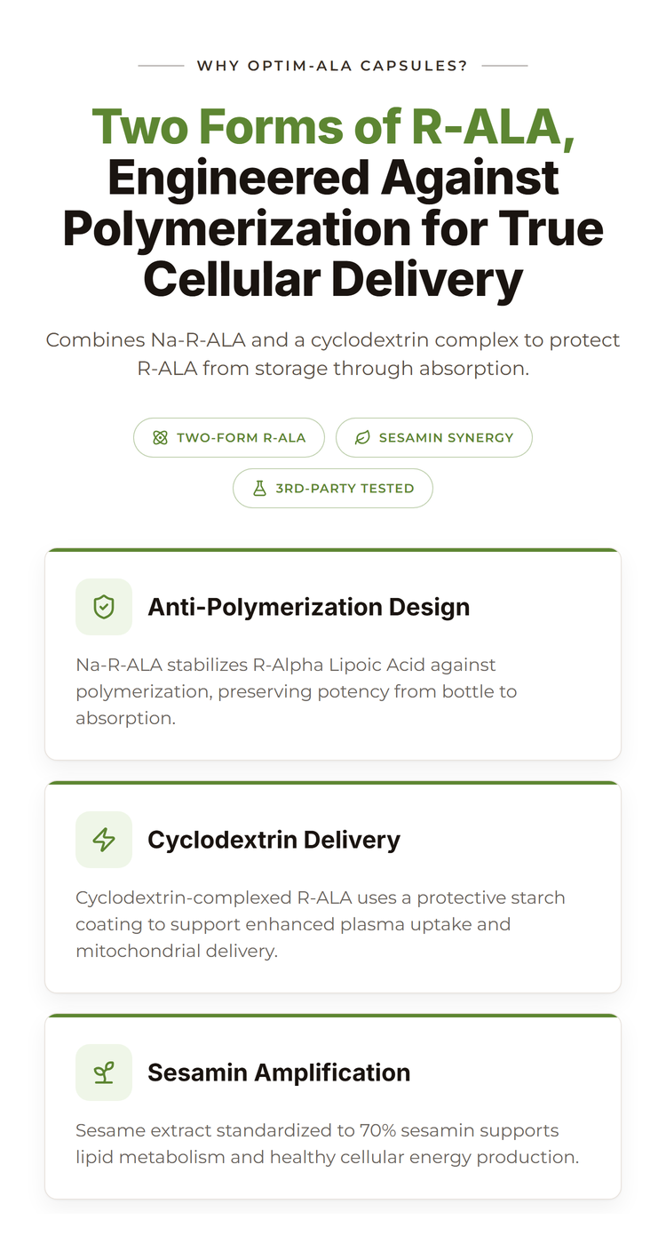Image resolution: width=666 pixels, height=1260 pixels.
Task: Select the 3rd-Party Tested pill badge
Action: point(333,488)
